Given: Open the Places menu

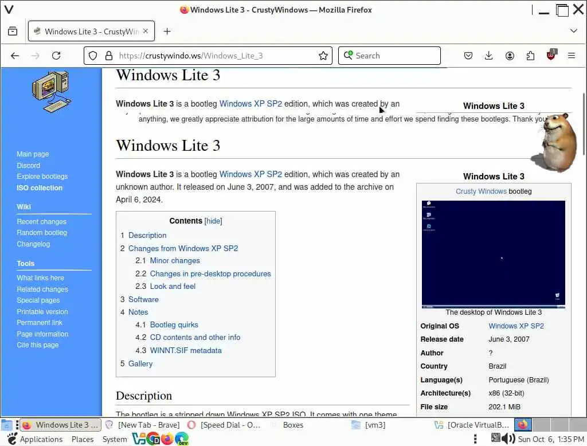Looking at the screenshot, I should coord(83,439).
